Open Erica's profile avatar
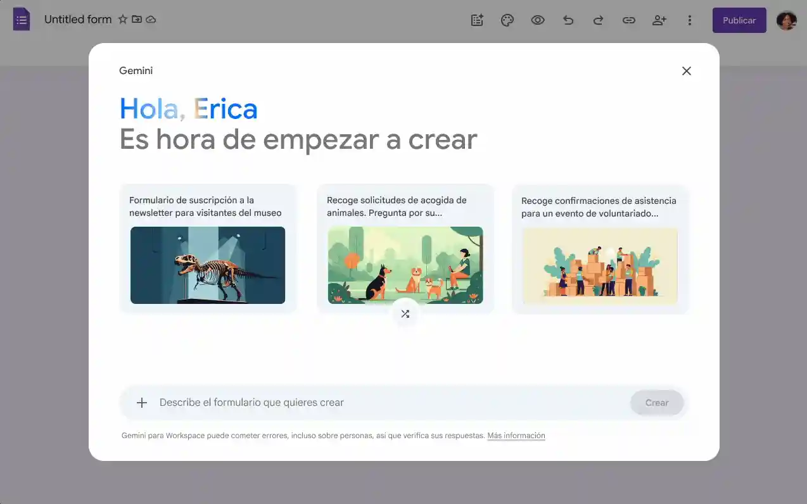 (x=785, y=20)
